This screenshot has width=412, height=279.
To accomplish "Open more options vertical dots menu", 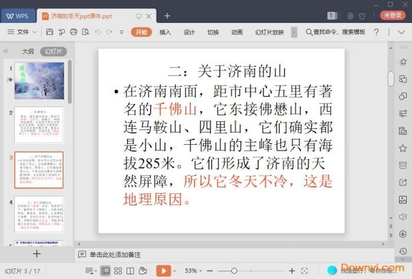I will pos(389,32).
